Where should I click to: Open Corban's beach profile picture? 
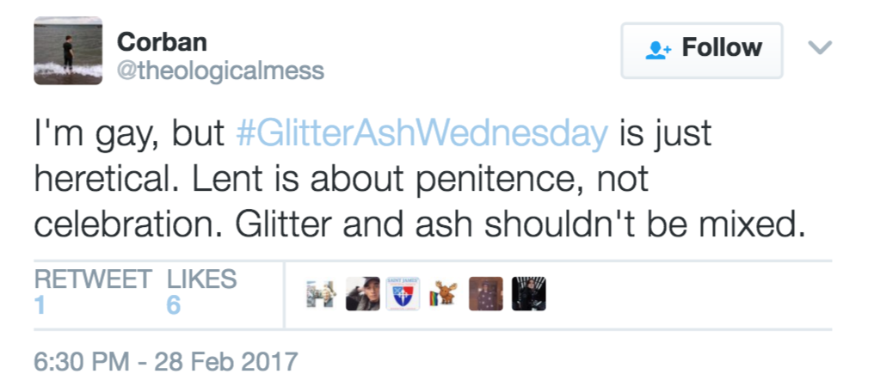(68, 51)
